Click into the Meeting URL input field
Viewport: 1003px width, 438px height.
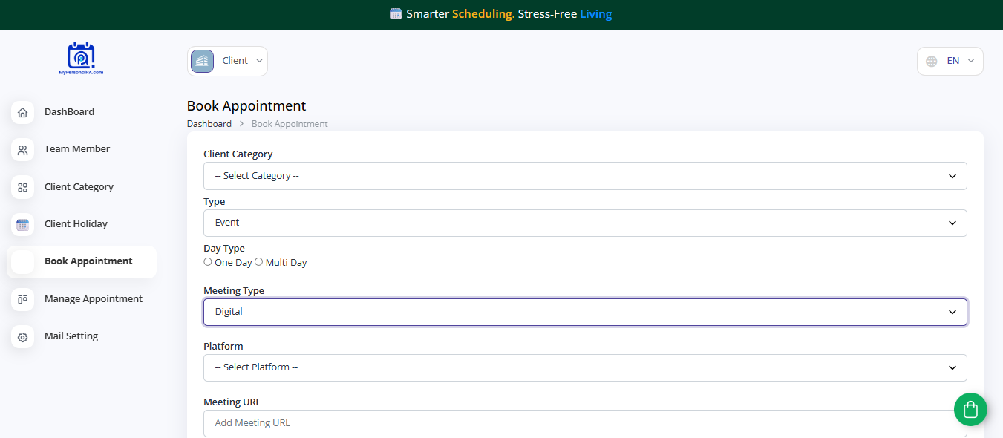584,423
